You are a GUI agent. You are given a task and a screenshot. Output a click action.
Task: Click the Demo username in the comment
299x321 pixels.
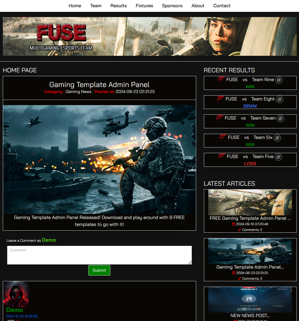click(14, 310)
